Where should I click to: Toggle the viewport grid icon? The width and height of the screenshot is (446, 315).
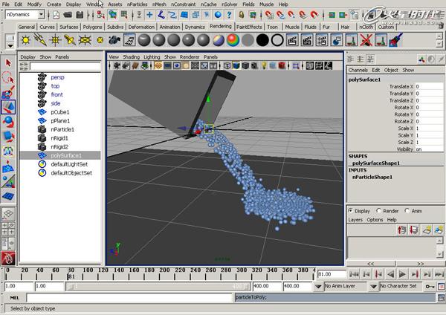tap(158, 65)
